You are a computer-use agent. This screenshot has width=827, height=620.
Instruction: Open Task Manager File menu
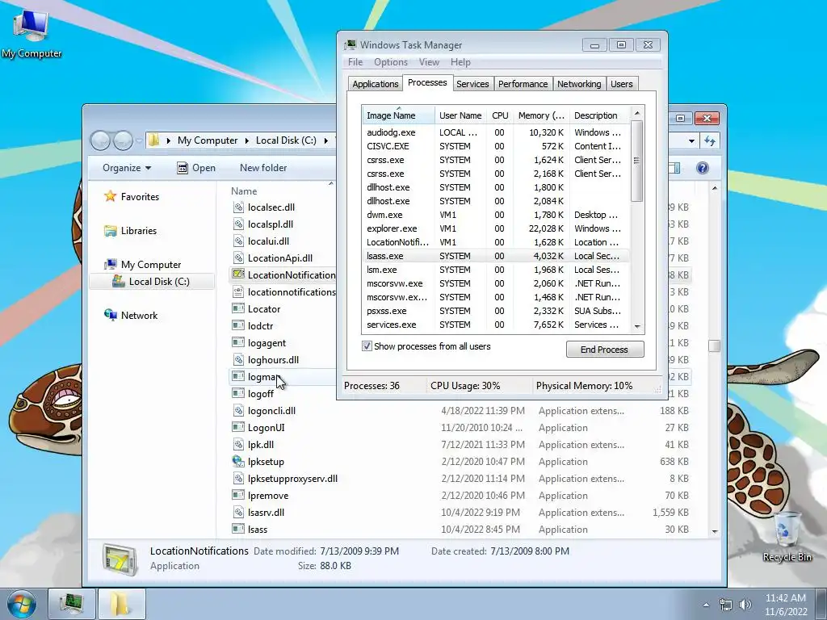coord(355,62)
